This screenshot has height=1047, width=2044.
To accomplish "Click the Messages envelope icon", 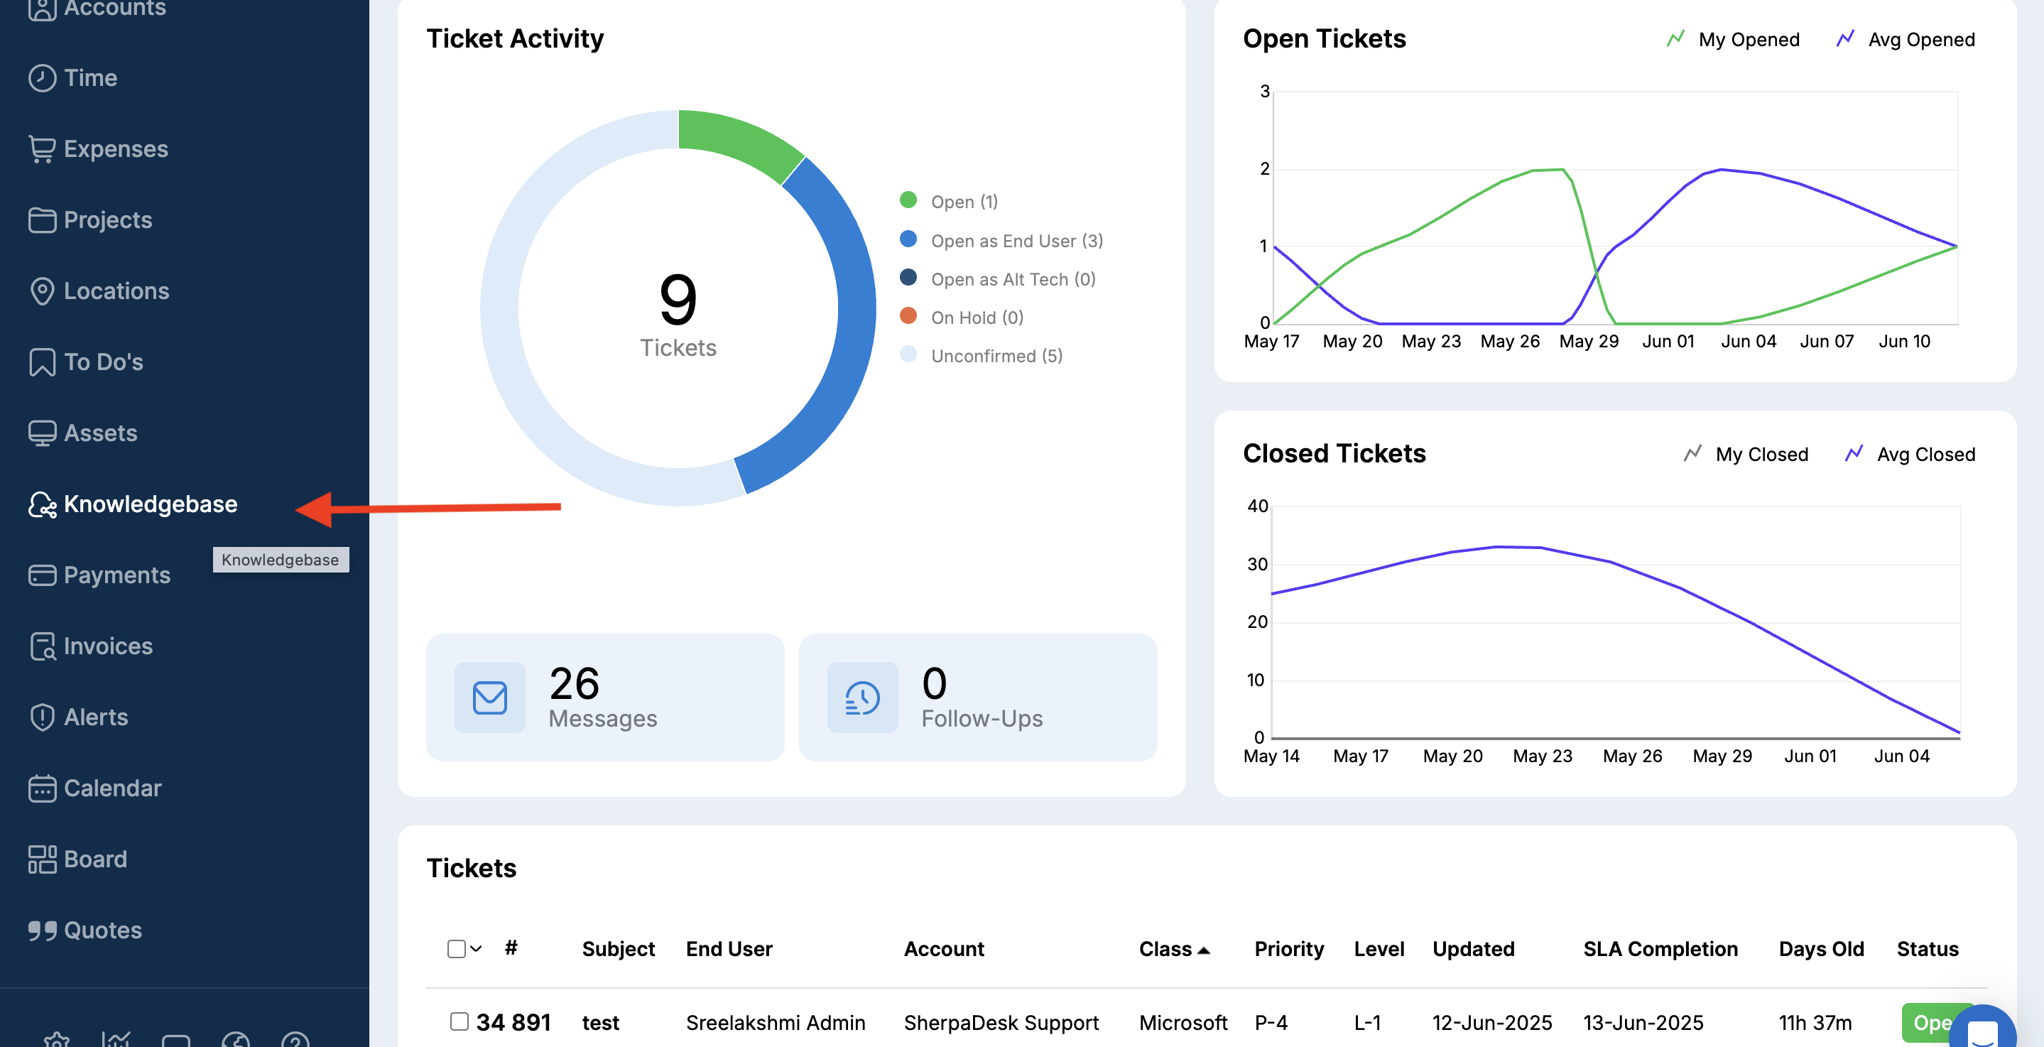I will (x=489, y=697).
